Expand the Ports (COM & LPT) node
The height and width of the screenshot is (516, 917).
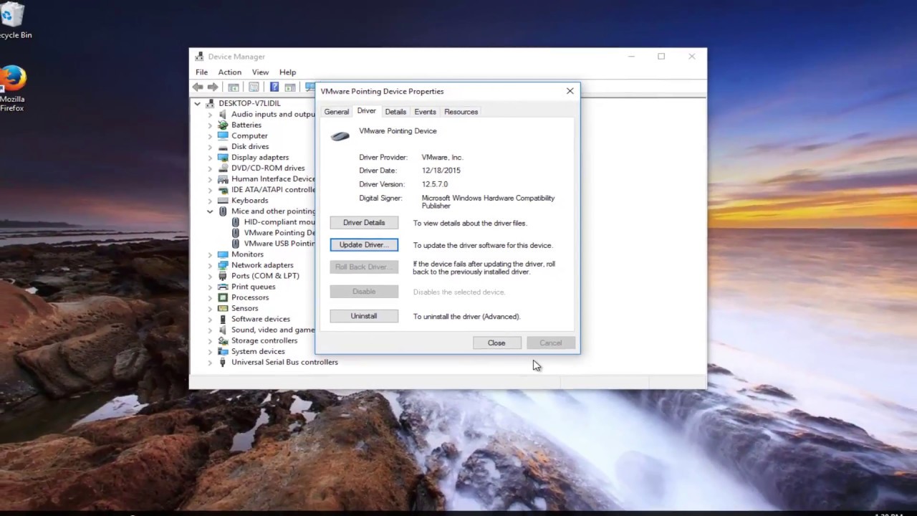click(x=210, y=276)
